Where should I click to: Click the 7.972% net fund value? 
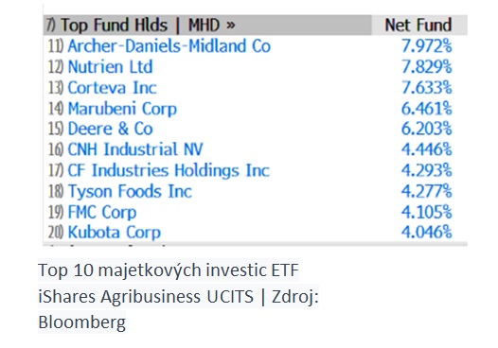tap(426, 46)
